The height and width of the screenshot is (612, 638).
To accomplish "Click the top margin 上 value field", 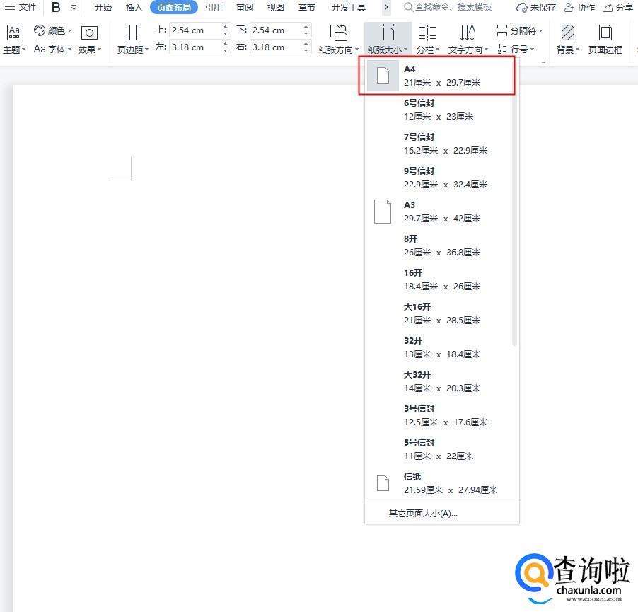I will click(195, 30).
